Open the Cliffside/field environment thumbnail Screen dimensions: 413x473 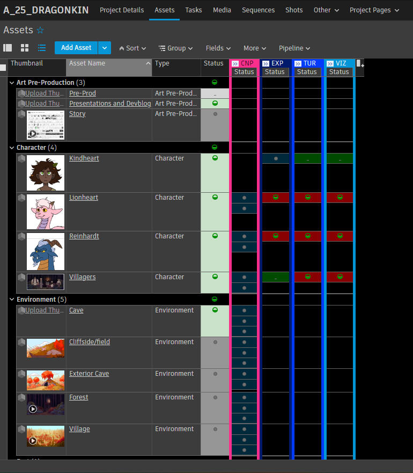tap(46, 348)
